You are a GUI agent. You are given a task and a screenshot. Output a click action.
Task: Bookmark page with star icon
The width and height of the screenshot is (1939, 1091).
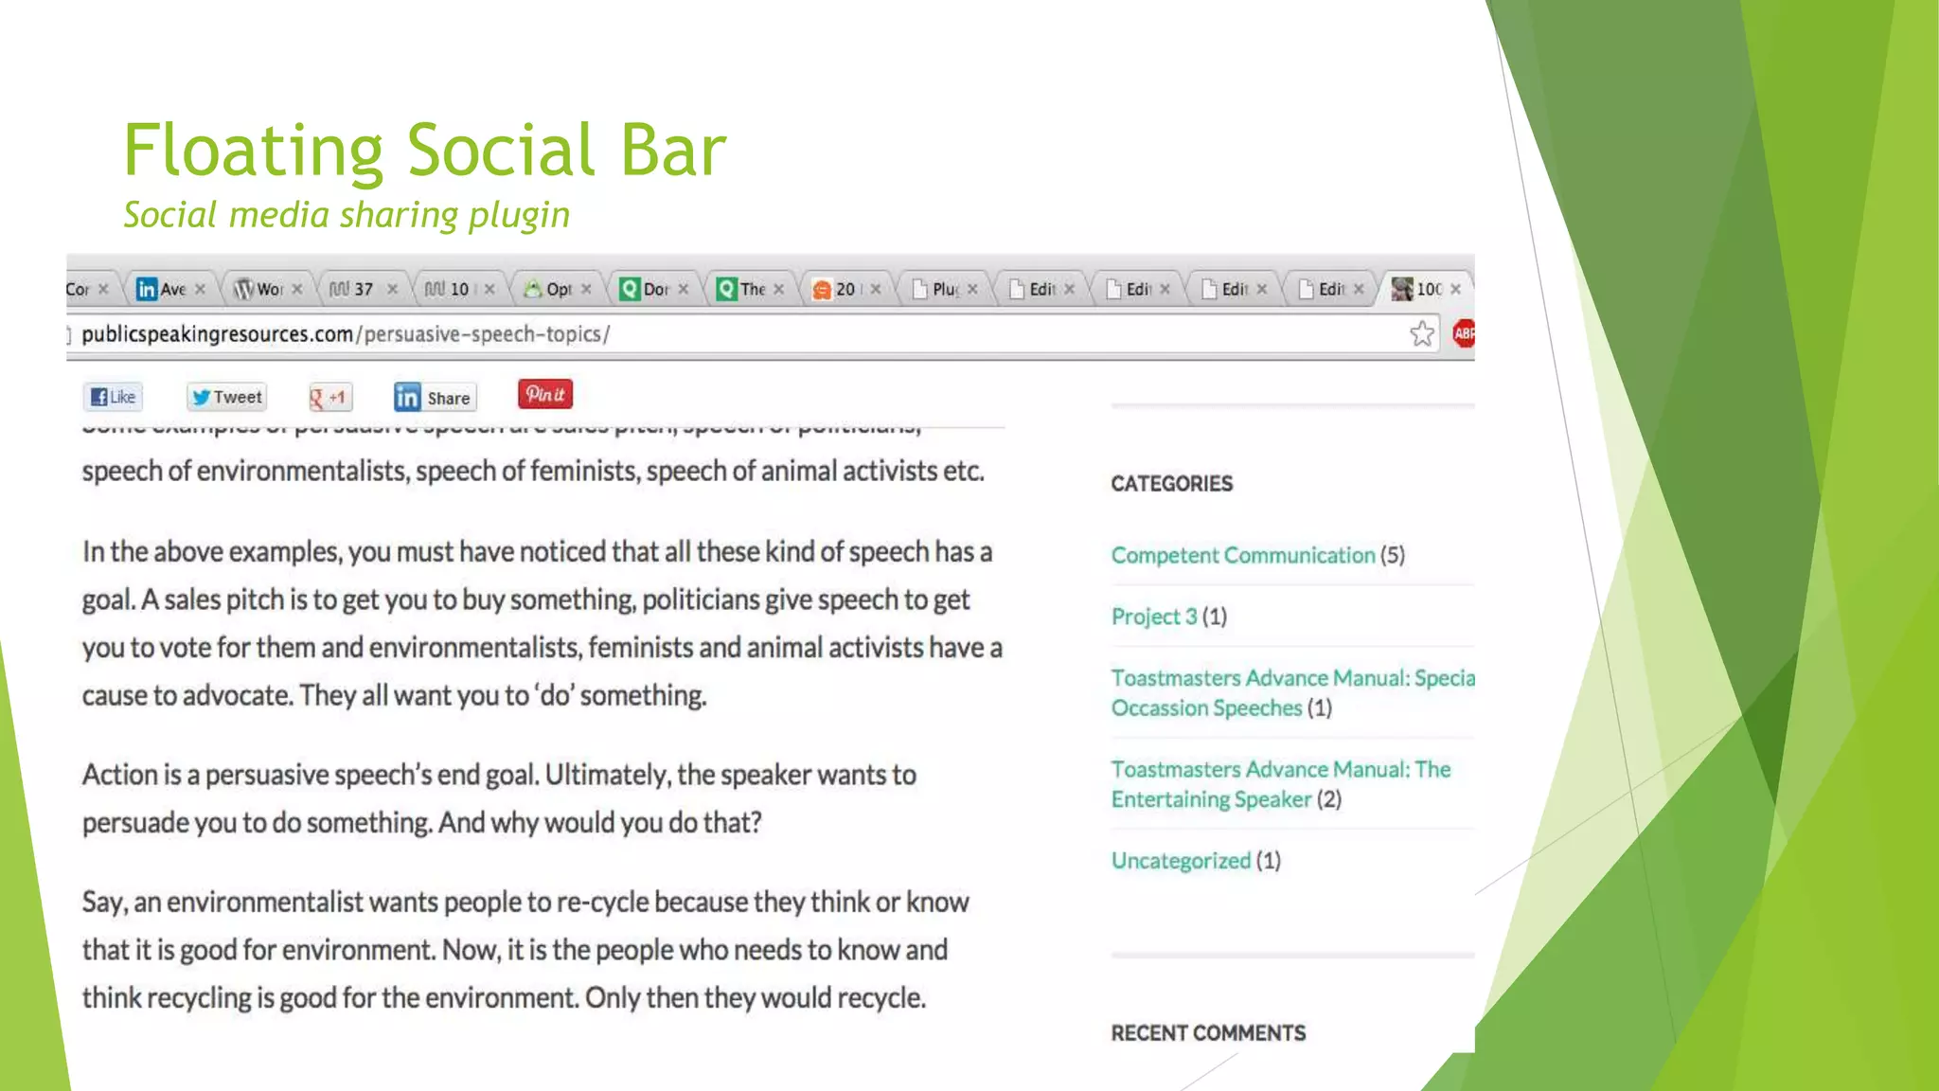tap(1422, 333)
